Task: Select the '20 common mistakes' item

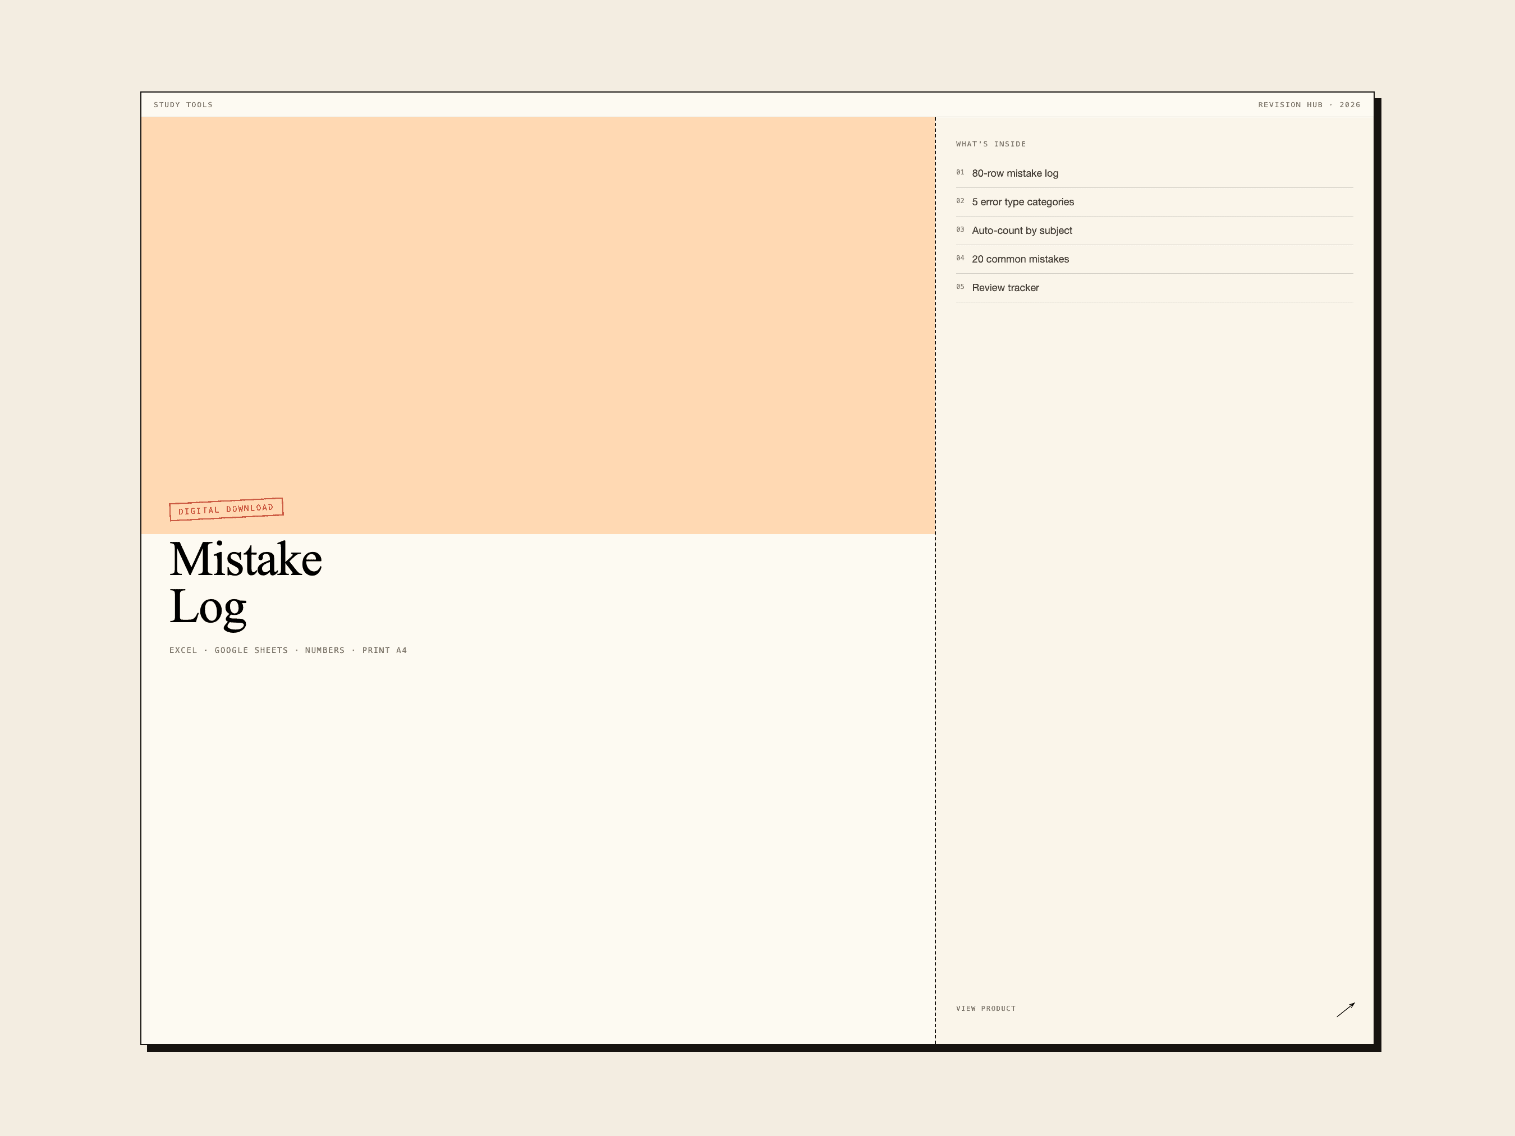Action: click(1154, 260)
